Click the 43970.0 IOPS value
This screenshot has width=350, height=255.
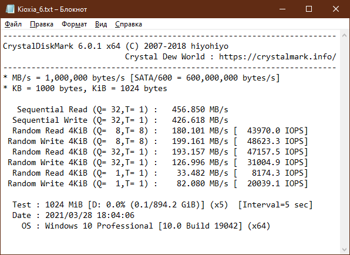click(277, 130)
